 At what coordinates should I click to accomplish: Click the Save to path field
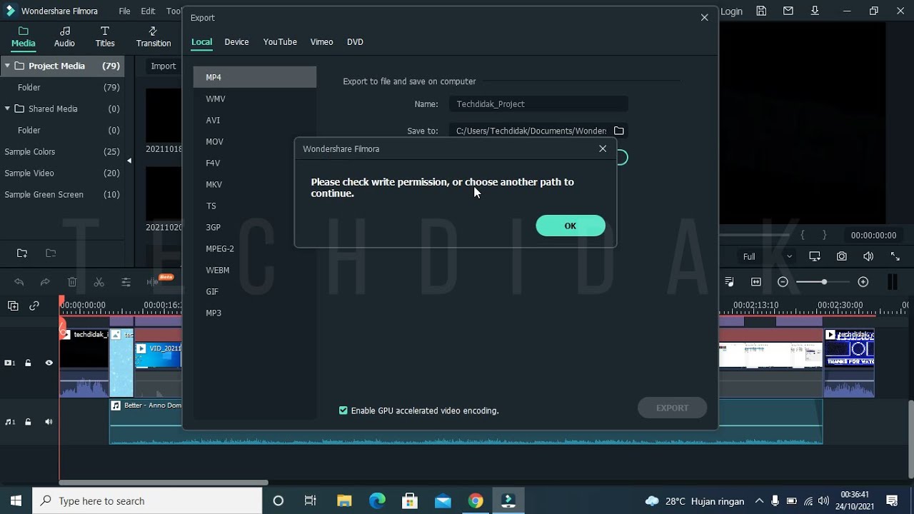point(530,131)
